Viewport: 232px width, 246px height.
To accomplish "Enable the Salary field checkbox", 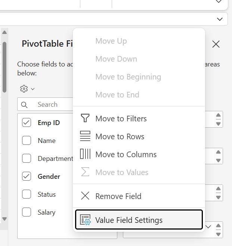I will (x=27, y=212).
